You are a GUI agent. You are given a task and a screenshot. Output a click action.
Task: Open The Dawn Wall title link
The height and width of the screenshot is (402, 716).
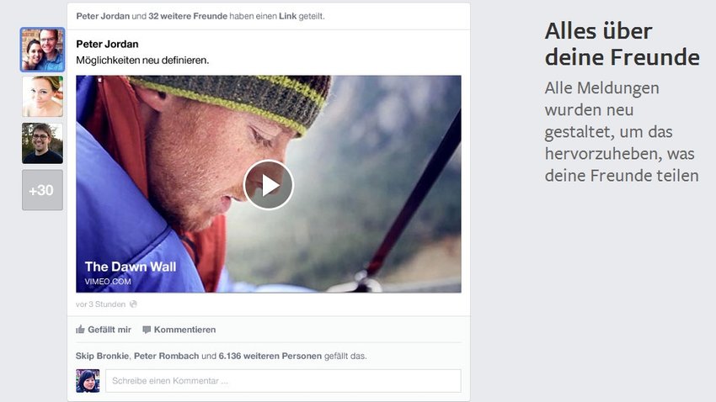pyautogui.click(x=130, y=267)
